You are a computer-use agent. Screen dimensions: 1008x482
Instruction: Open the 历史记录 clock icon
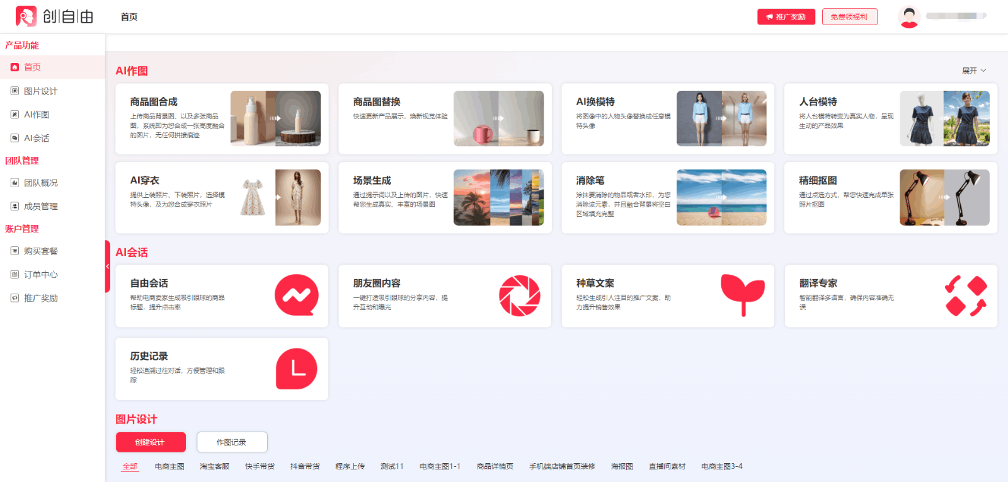point(297,369)
